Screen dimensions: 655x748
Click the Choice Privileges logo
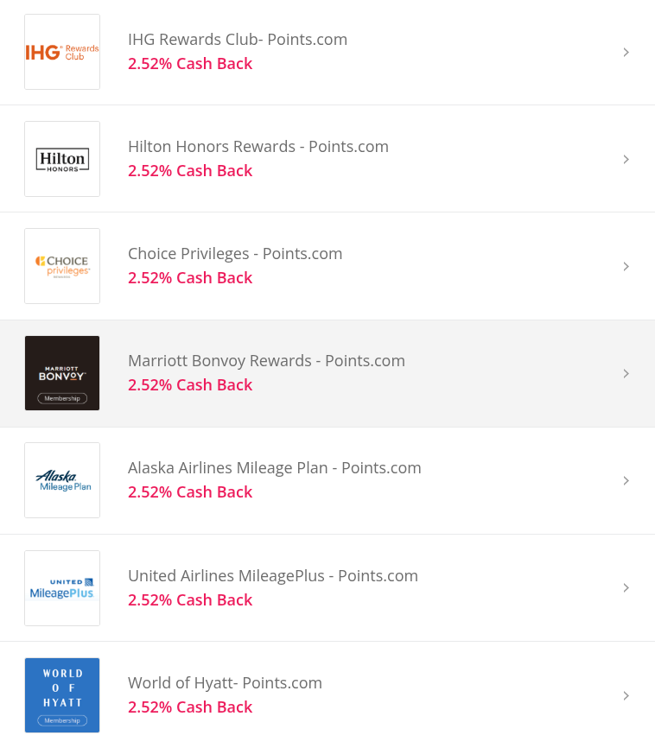(x=62, y=266)
